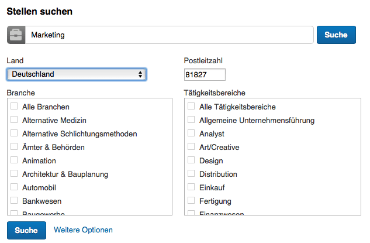Check the Animation industry checkbox
This screenshot has width=370, height=243.
tap(14, 160)
